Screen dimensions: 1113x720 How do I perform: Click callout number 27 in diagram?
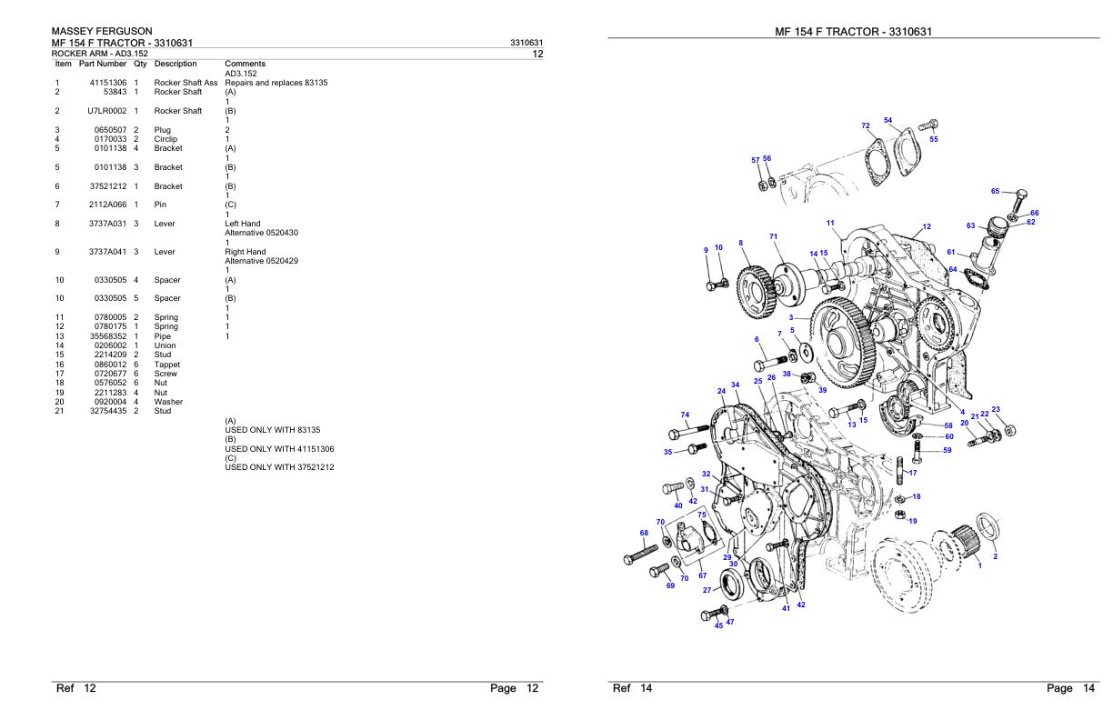click(x=707, y=590)
